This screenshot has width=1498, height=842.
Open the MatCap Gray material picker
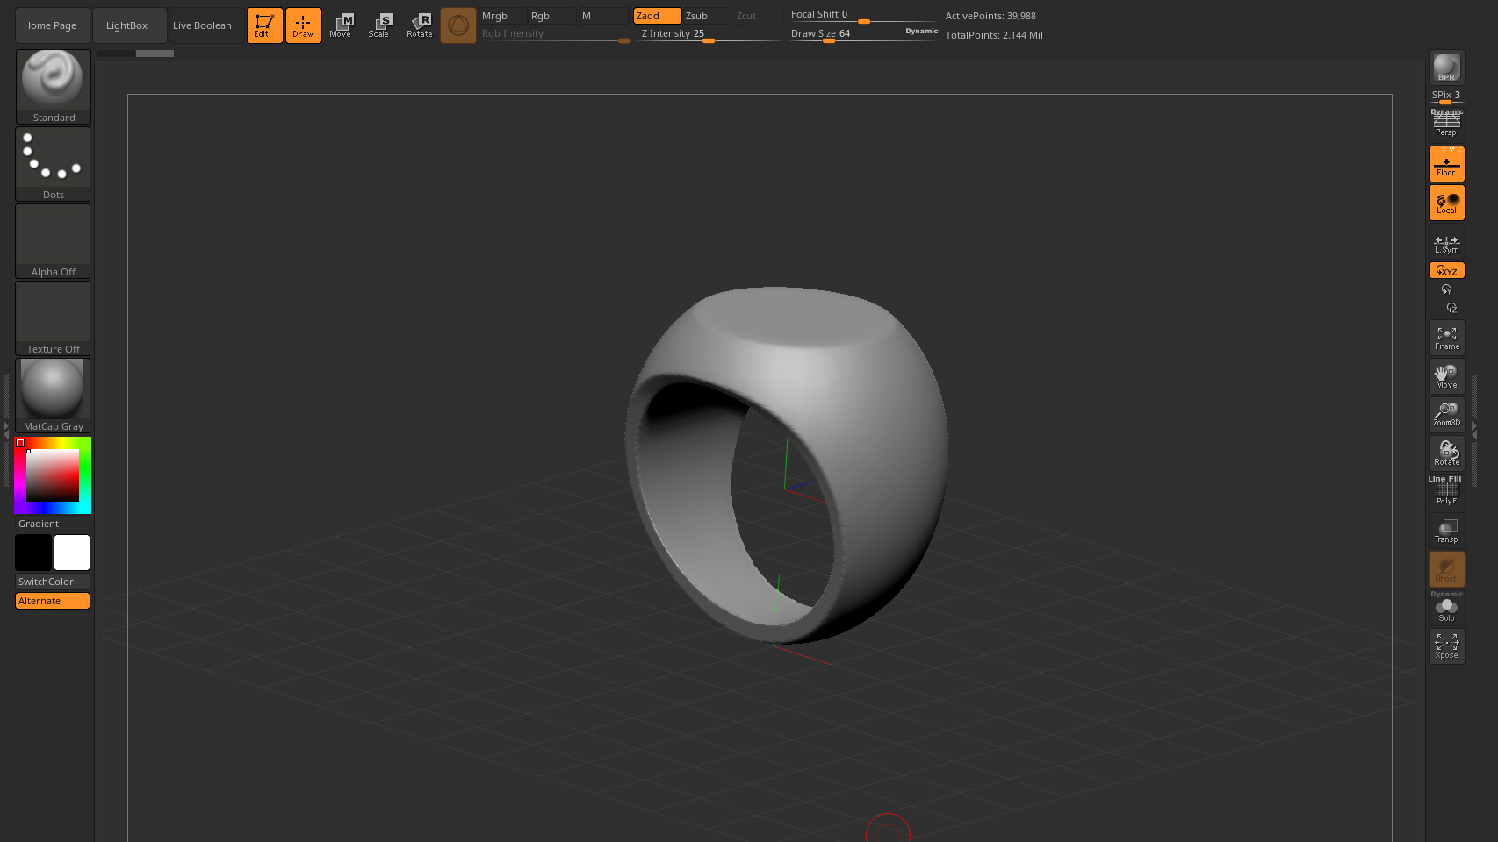pyautogui.click(x=53, y=396)
